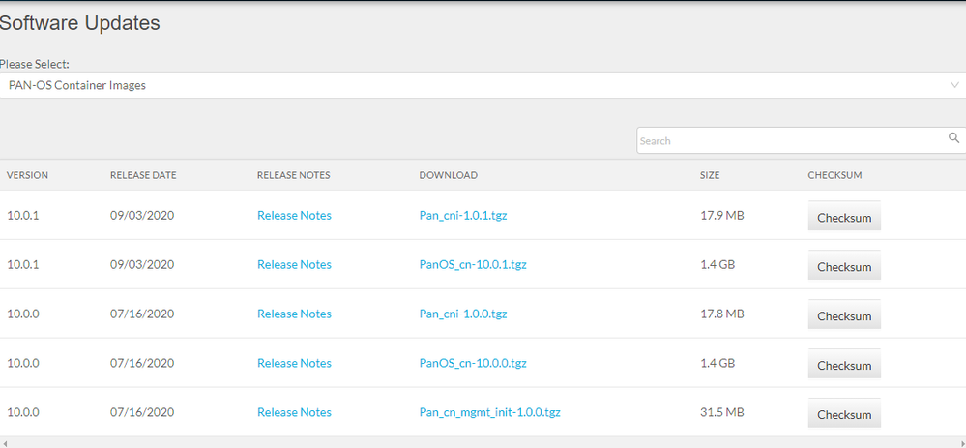Open Release Notes for Pan_cn_mgmt_init-1.0.0.tgz

[294, 412]
